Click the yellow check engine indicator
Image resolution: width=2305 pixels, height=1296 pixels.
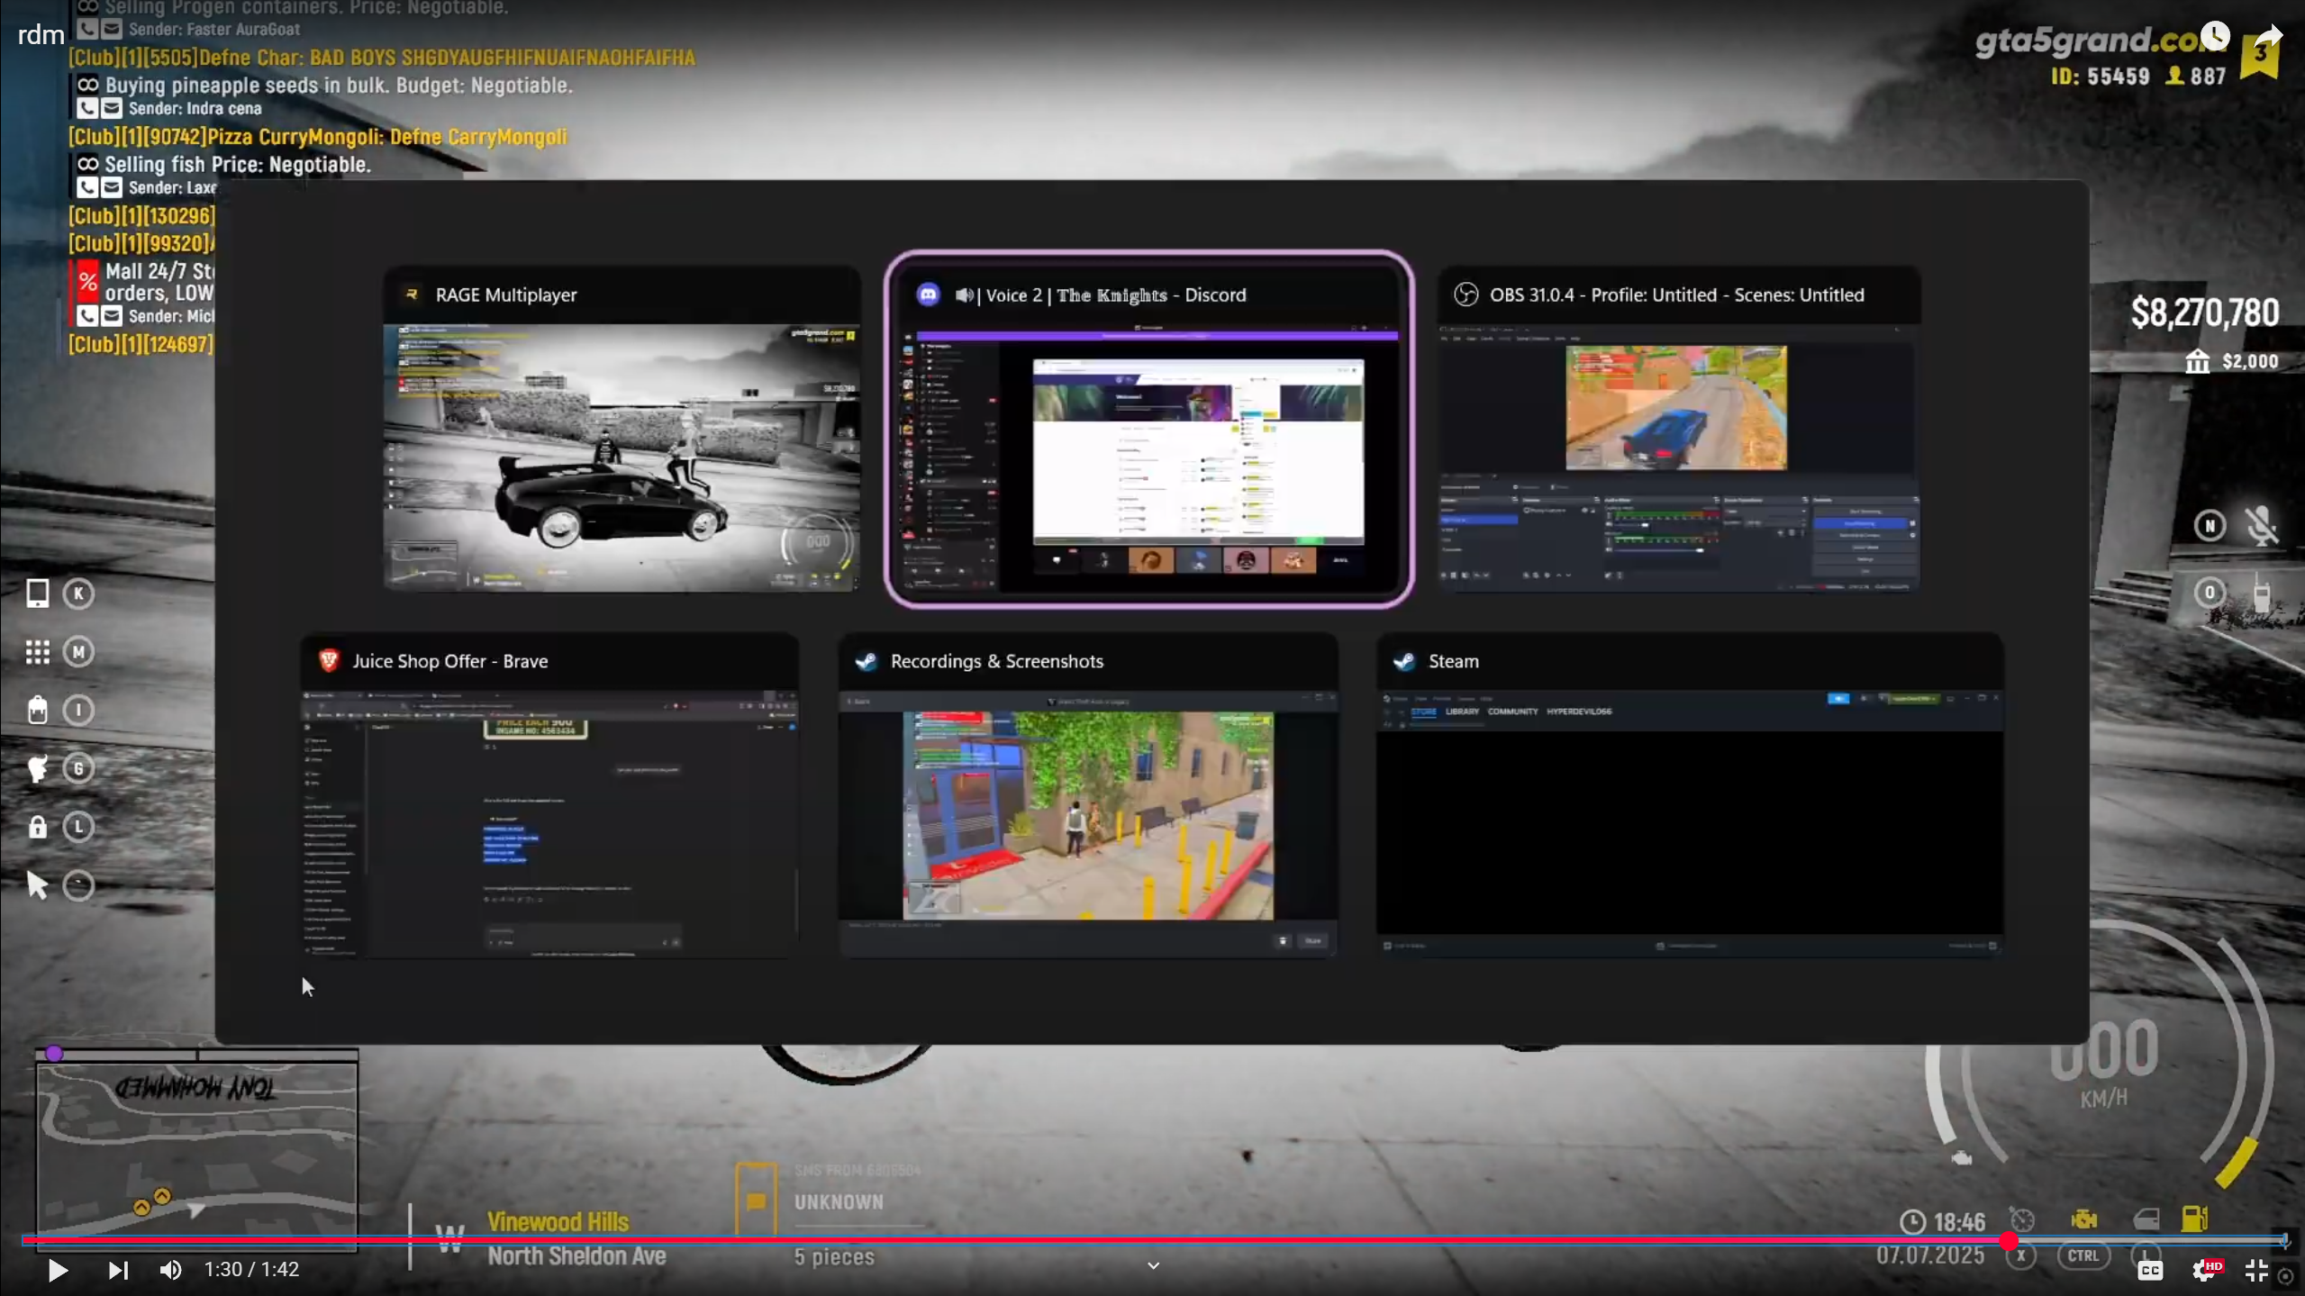pyautogui.click(x=2083, y=1219)
